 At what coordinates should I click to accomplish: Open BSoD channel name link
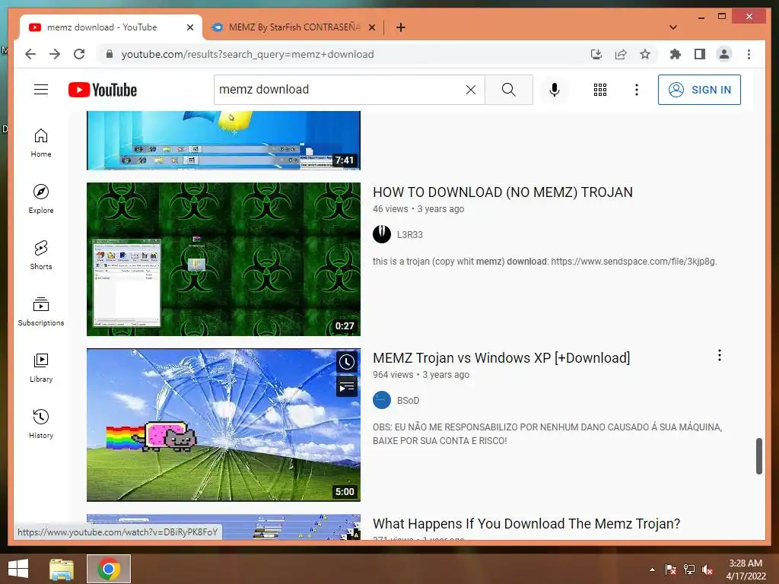click(x=408, y=401)
